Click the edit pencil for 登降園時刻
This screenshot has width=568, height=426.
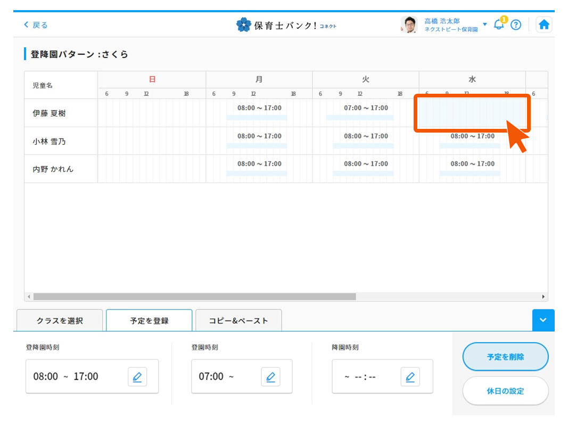137,376
